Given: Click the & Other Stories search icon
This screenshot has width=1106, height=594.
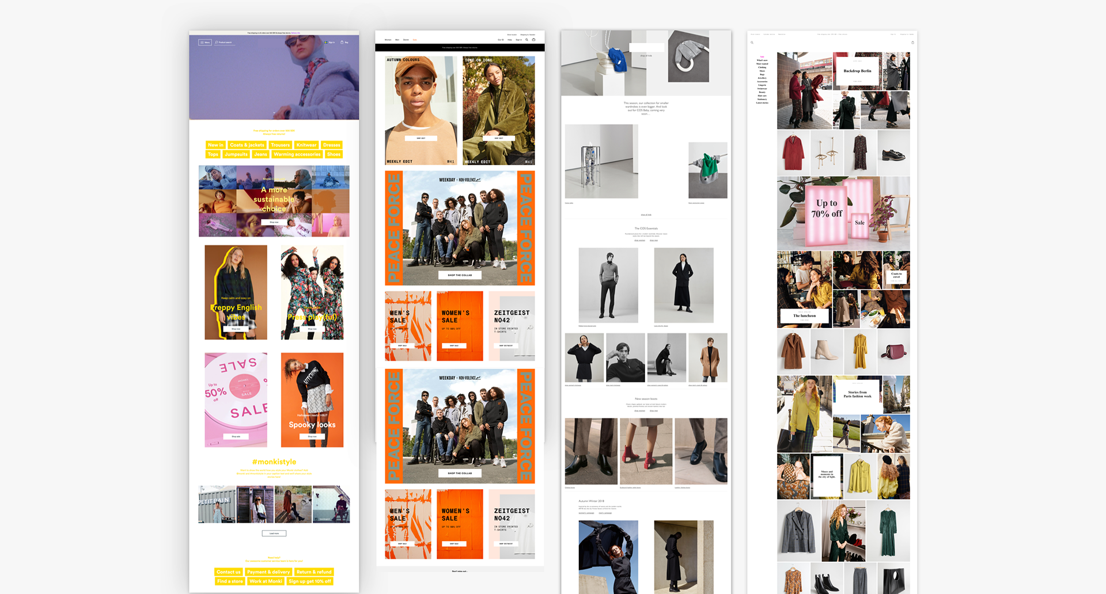Looking at the screenshot, I should (752, 43).
